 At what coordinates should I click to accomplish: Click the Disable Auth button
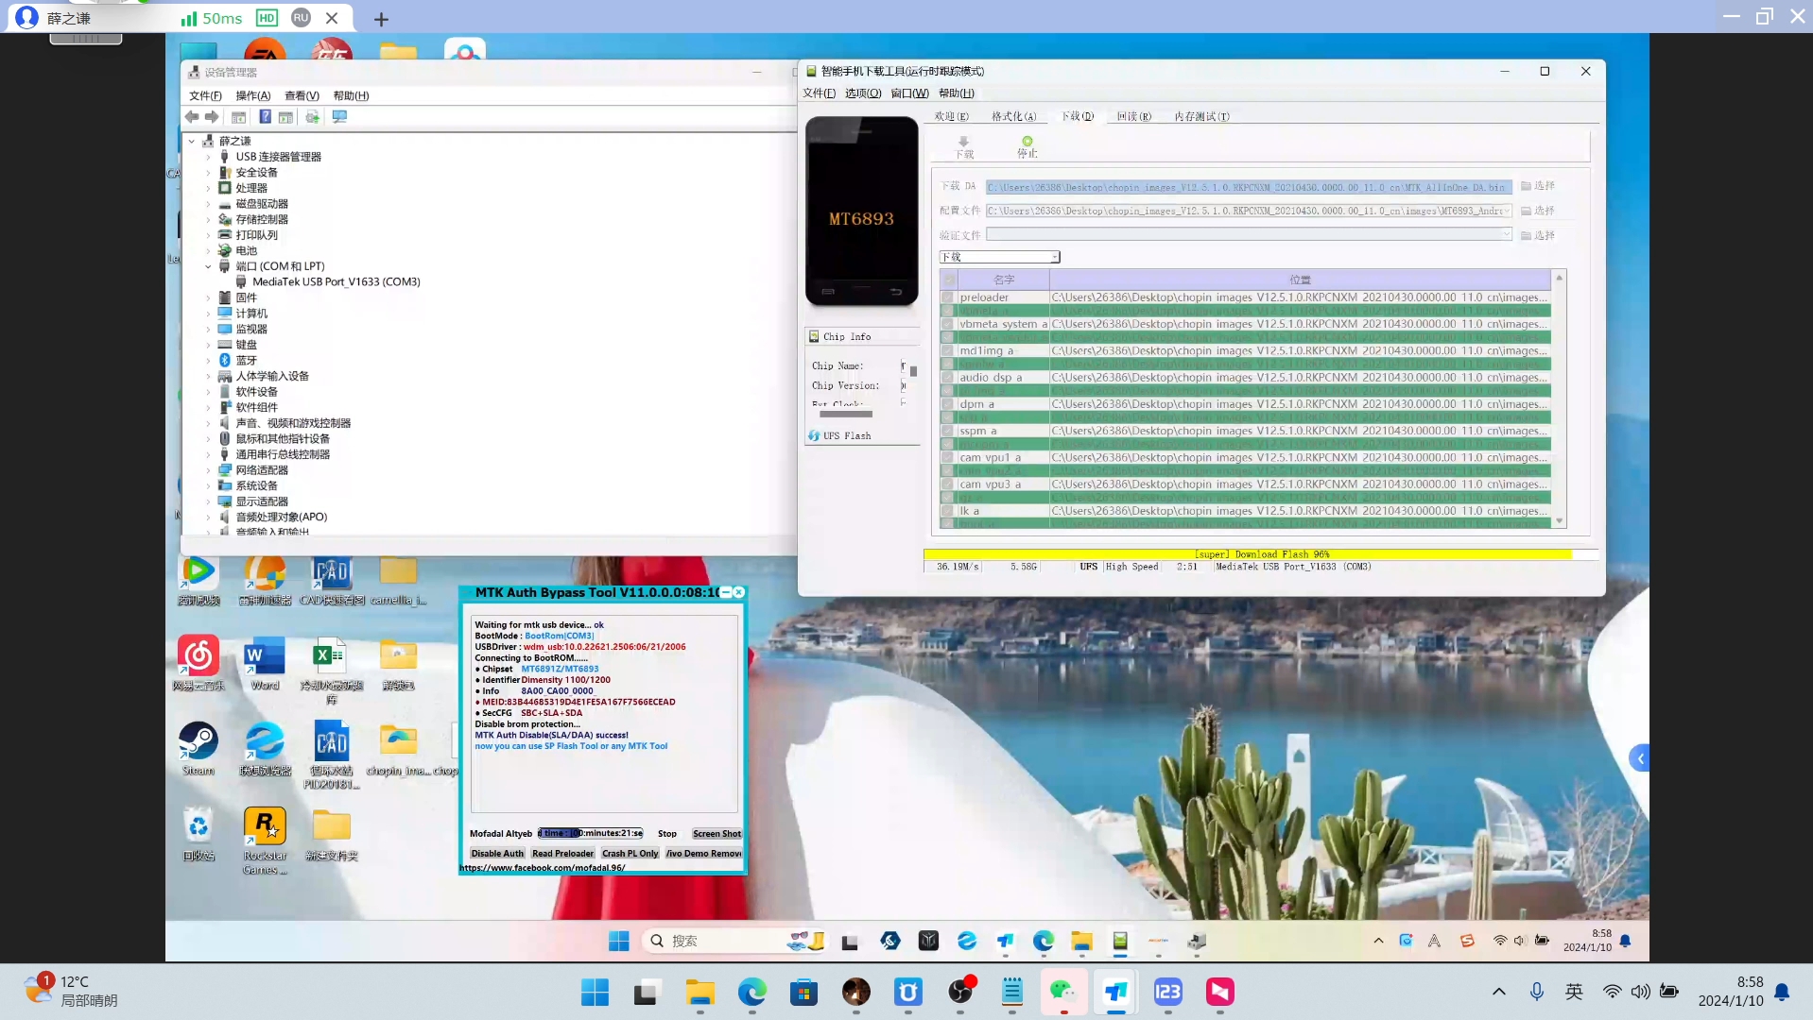(x=497, y=853)
